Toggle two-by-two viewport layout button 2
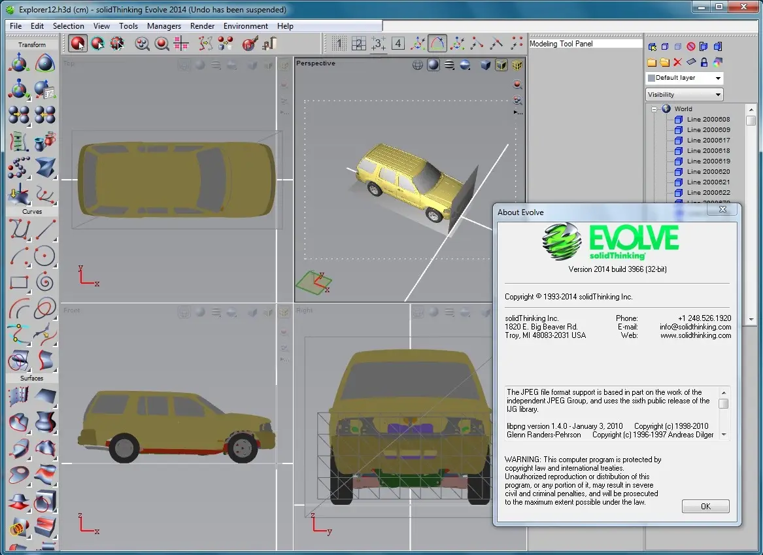The height and width of the screenshot is (555, 763). (359, 44)
